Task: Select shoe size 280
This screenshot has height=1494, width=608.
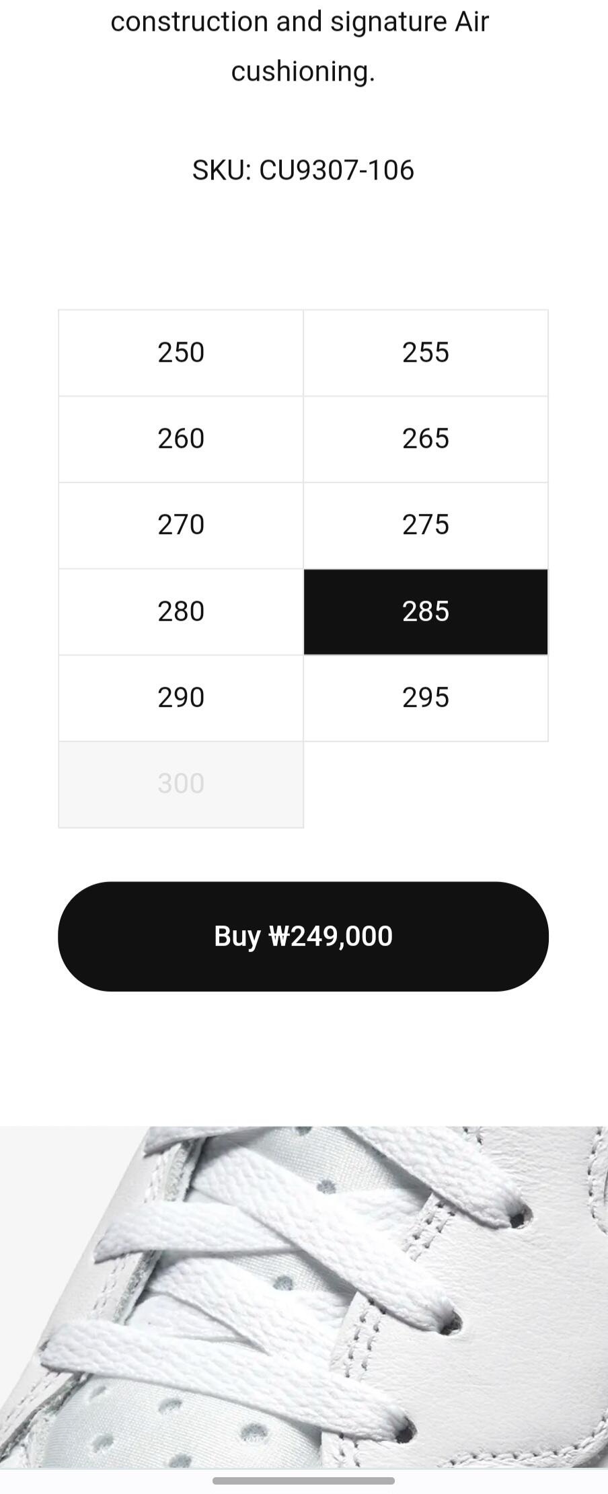Action: click(x=181, y=611)
